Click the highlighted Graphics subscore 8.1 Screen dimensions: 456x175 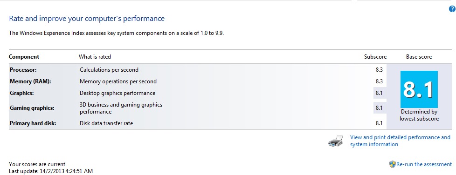click(379, 93)
